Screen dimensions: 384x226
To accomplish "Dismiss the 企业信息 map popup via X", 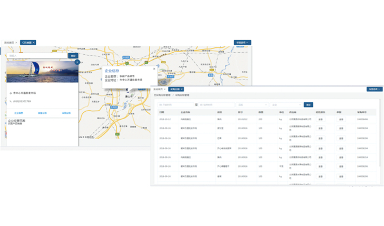I will [x=154, y=69].
